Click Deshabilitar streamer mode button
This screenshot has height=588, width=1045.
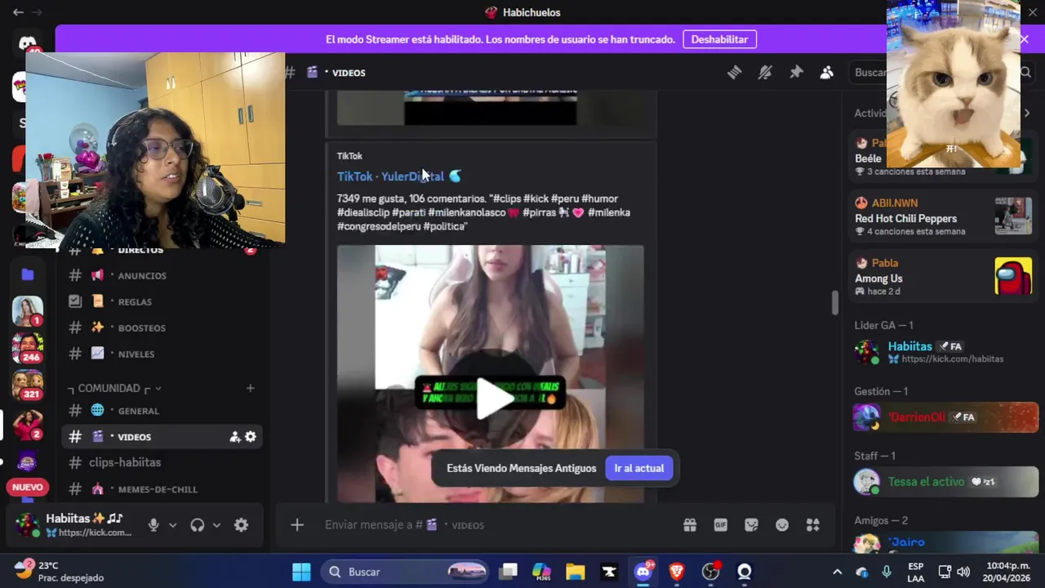coord(719,39)
